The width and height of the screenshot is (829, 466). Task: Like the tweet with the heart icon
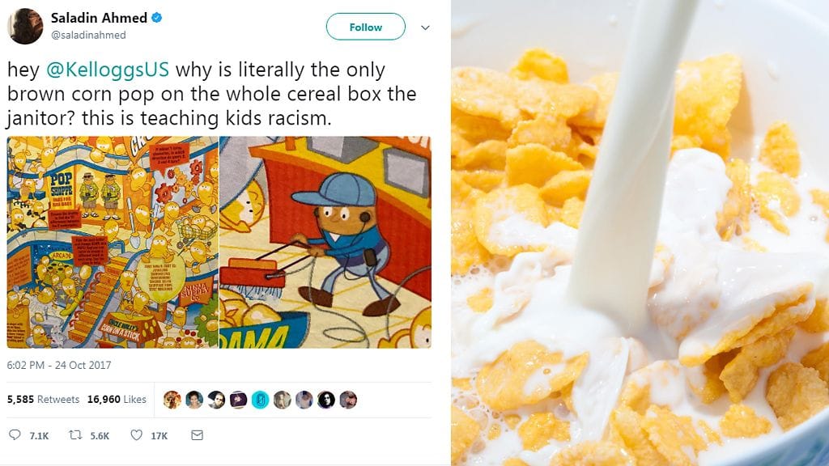(136, 434)
